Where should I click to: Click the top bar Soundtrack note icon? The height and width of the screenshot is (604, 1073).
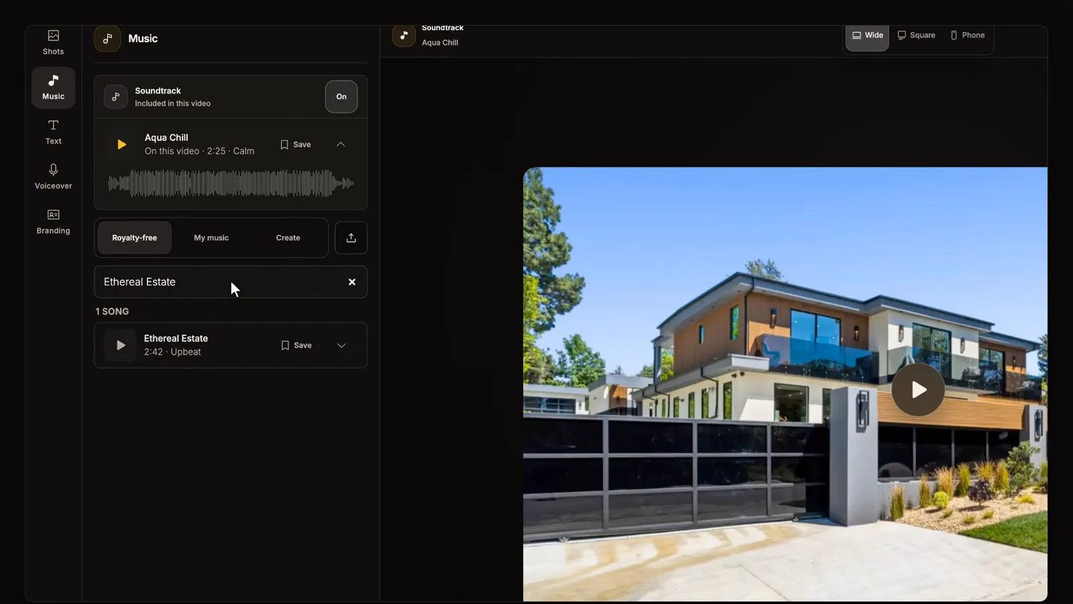[404, 36]
